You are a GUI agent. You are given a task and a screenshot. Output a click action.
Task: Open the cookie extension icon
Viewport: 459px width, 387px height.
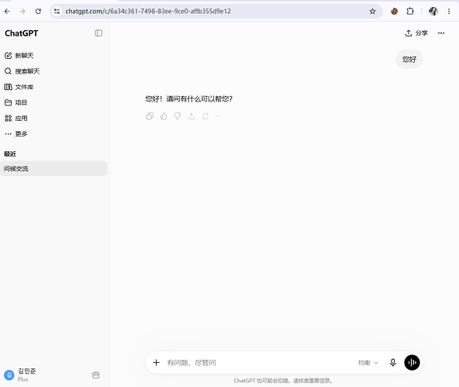pos(395,12)
